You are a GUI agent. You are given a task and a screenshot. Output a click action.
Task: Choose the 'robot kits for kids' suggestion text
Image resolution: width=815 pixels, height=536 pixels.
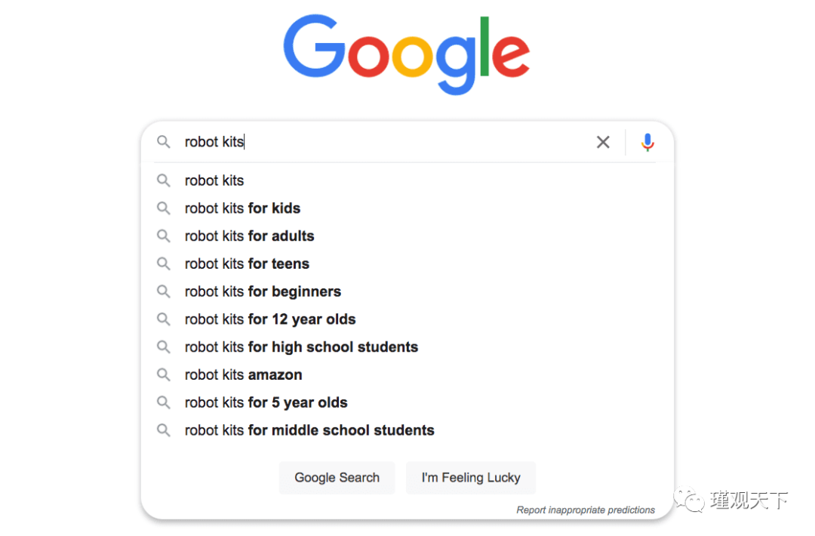(242, 208)
